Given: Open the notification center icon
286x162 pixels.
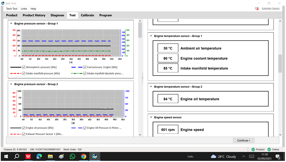Looking at the screenshot, I should coord(278,157).
